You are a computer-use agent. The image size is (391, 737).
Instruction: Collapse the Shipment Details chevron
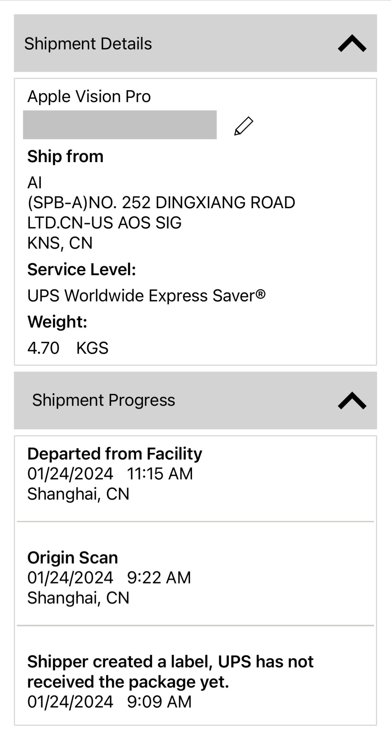pos(352,43)
